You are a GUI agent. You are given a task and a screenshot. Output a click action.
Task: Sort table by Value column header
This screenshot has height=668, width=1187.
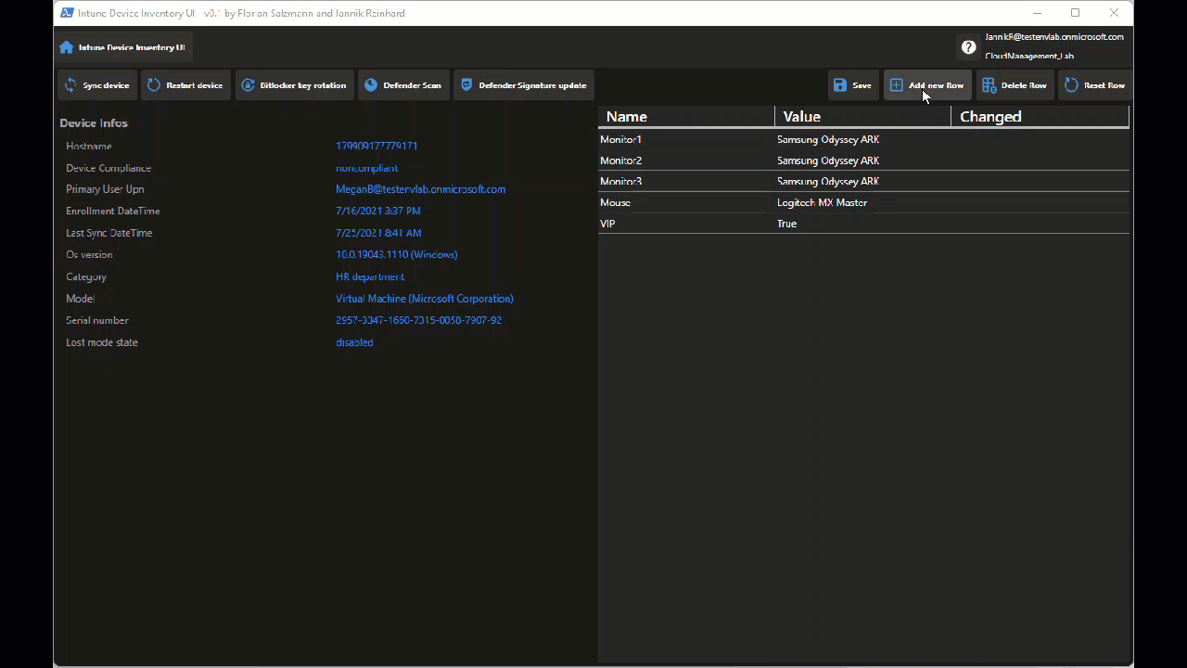pyautogui.click(x=862, y=116)
